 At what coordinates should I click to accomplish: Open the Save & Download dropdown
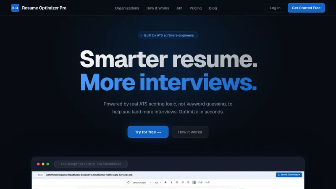pyautogui.click(x=289, y=175)
